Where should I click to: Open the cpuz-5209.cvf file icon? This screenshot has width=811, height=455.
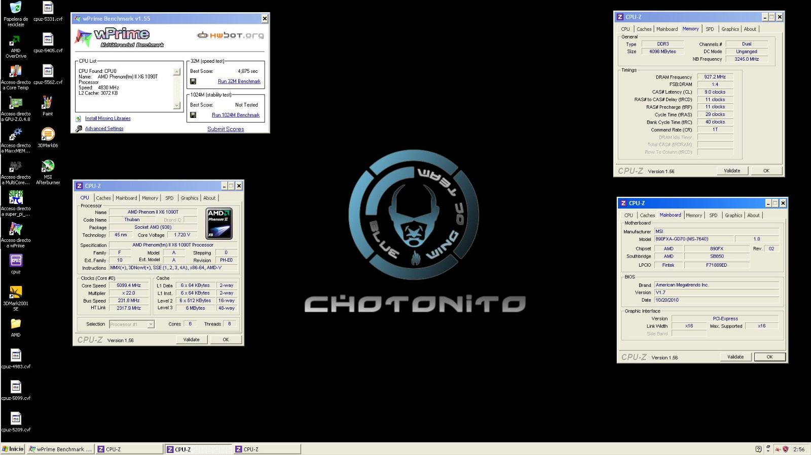(16, 419)
